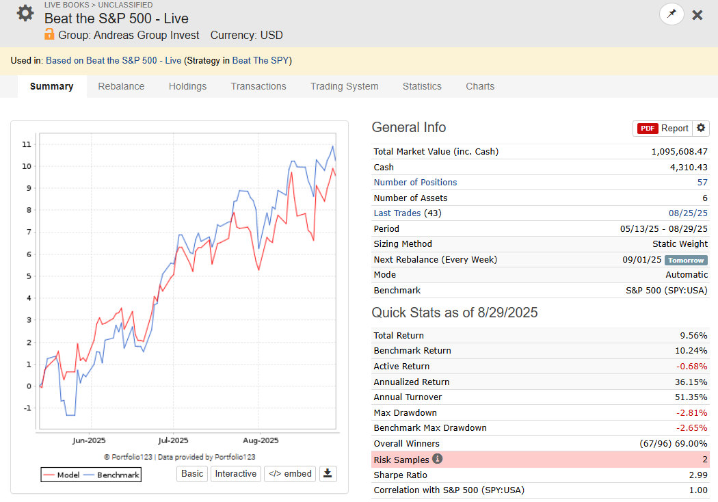
Task: Go to the Trading System tab
Action: [x=345, y=86]
